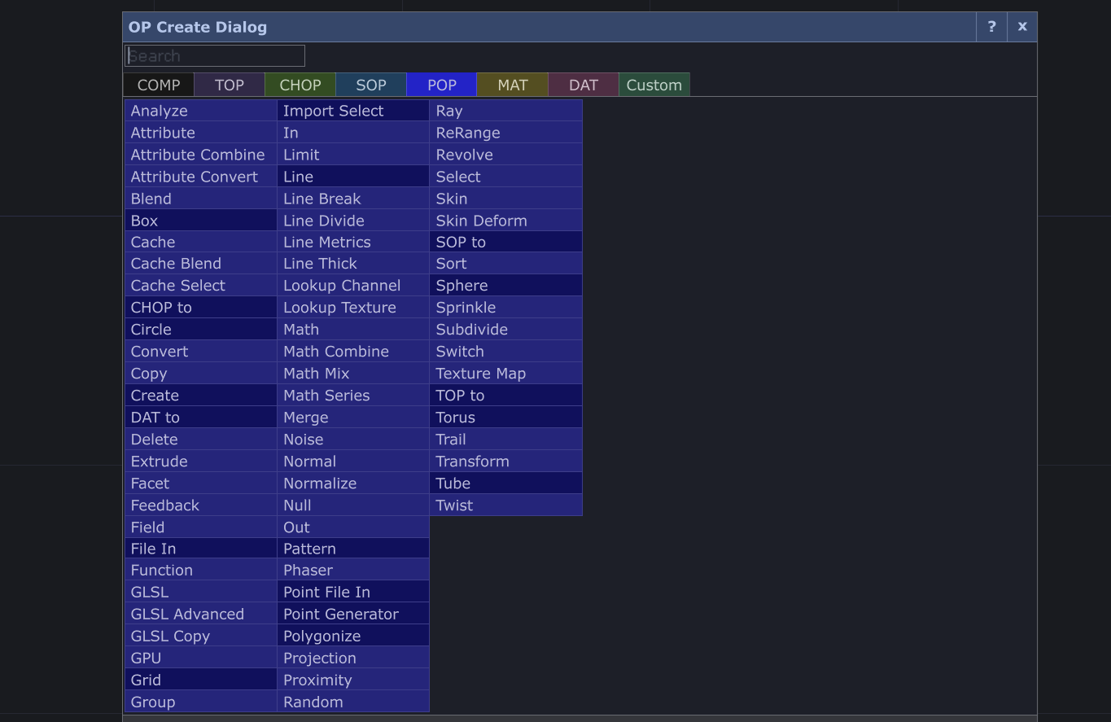1111x722 pixels.
Task: Create a Lookup Channel operator
Action: pyautogui.click(x=352, y=286)
